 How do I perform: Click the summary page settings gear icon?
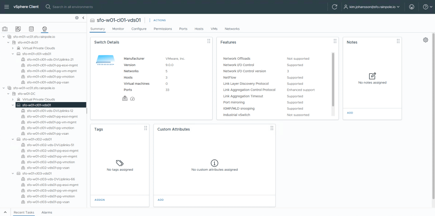(425, 40)
